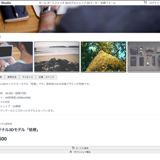Image resolution: width=160 pixels, height=160 pixels.
Task: Select the flat-lay accessories thumbnail
Action: pos(144,57)
